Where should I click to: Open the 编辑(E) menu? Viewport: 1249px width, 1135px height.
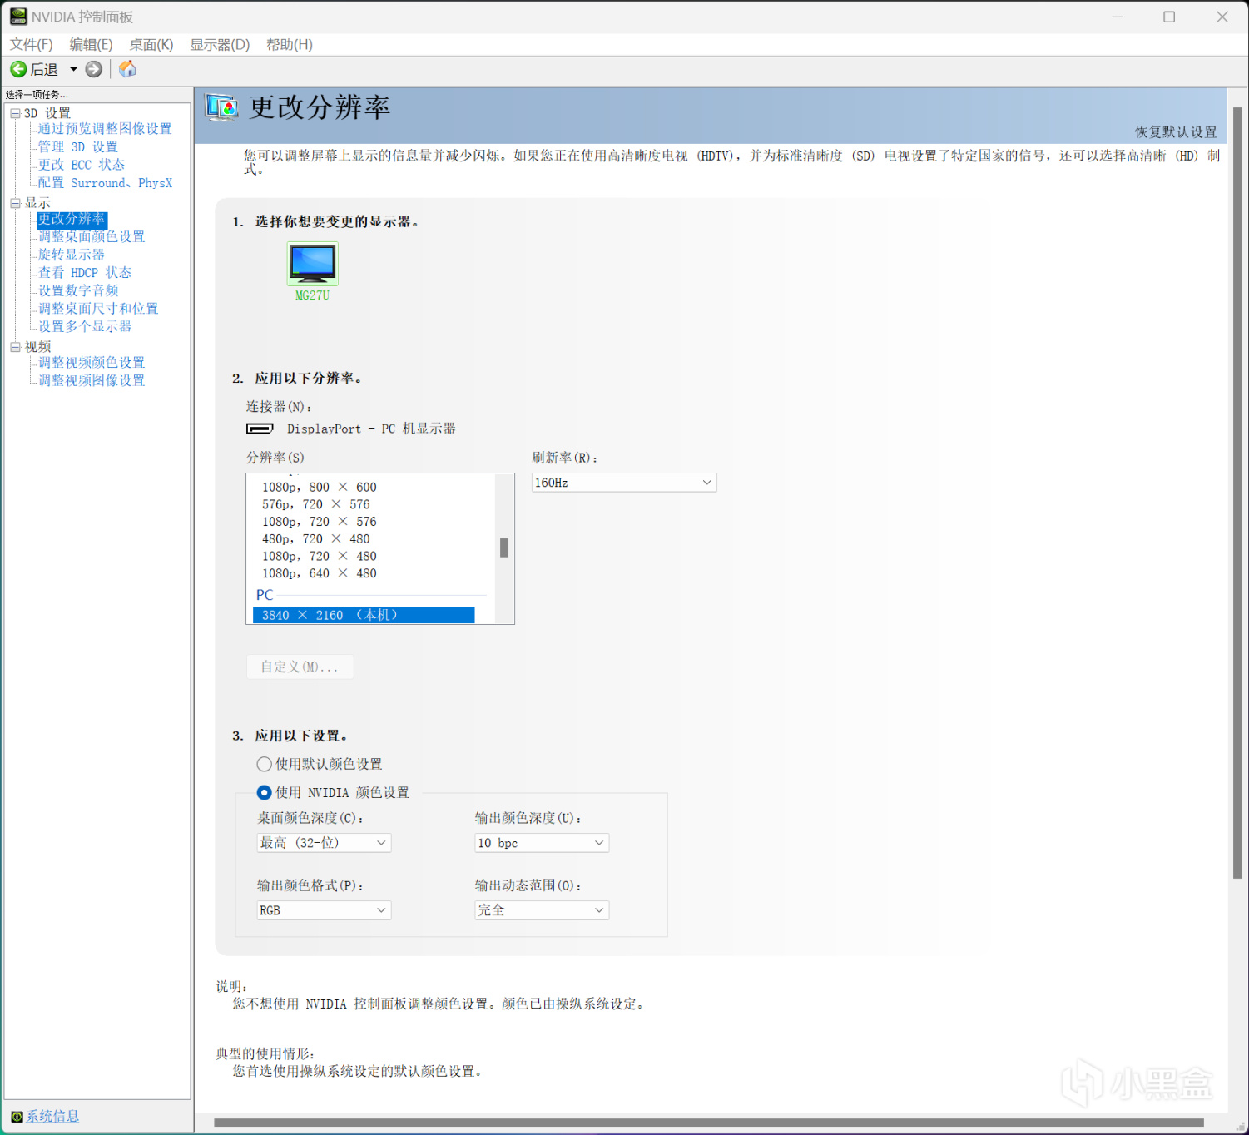91,45
